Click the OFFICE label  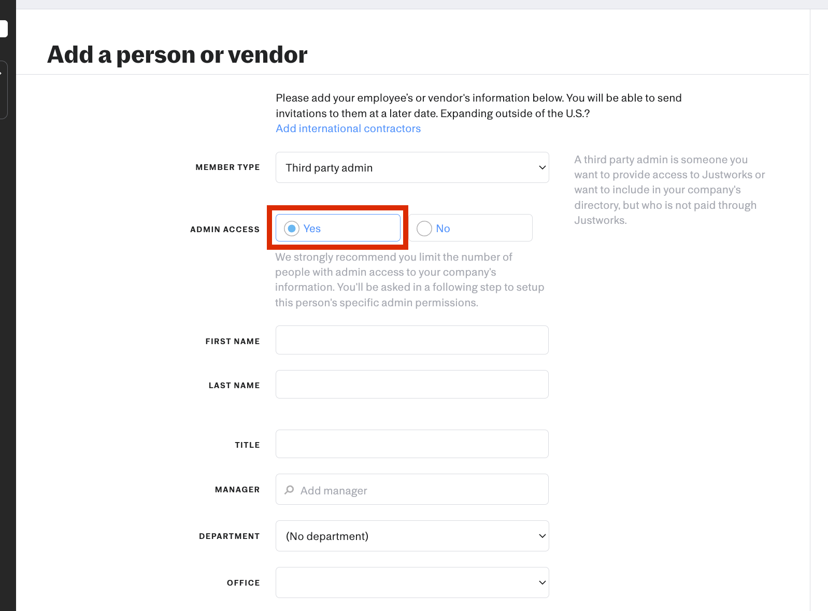pos(243,583)
